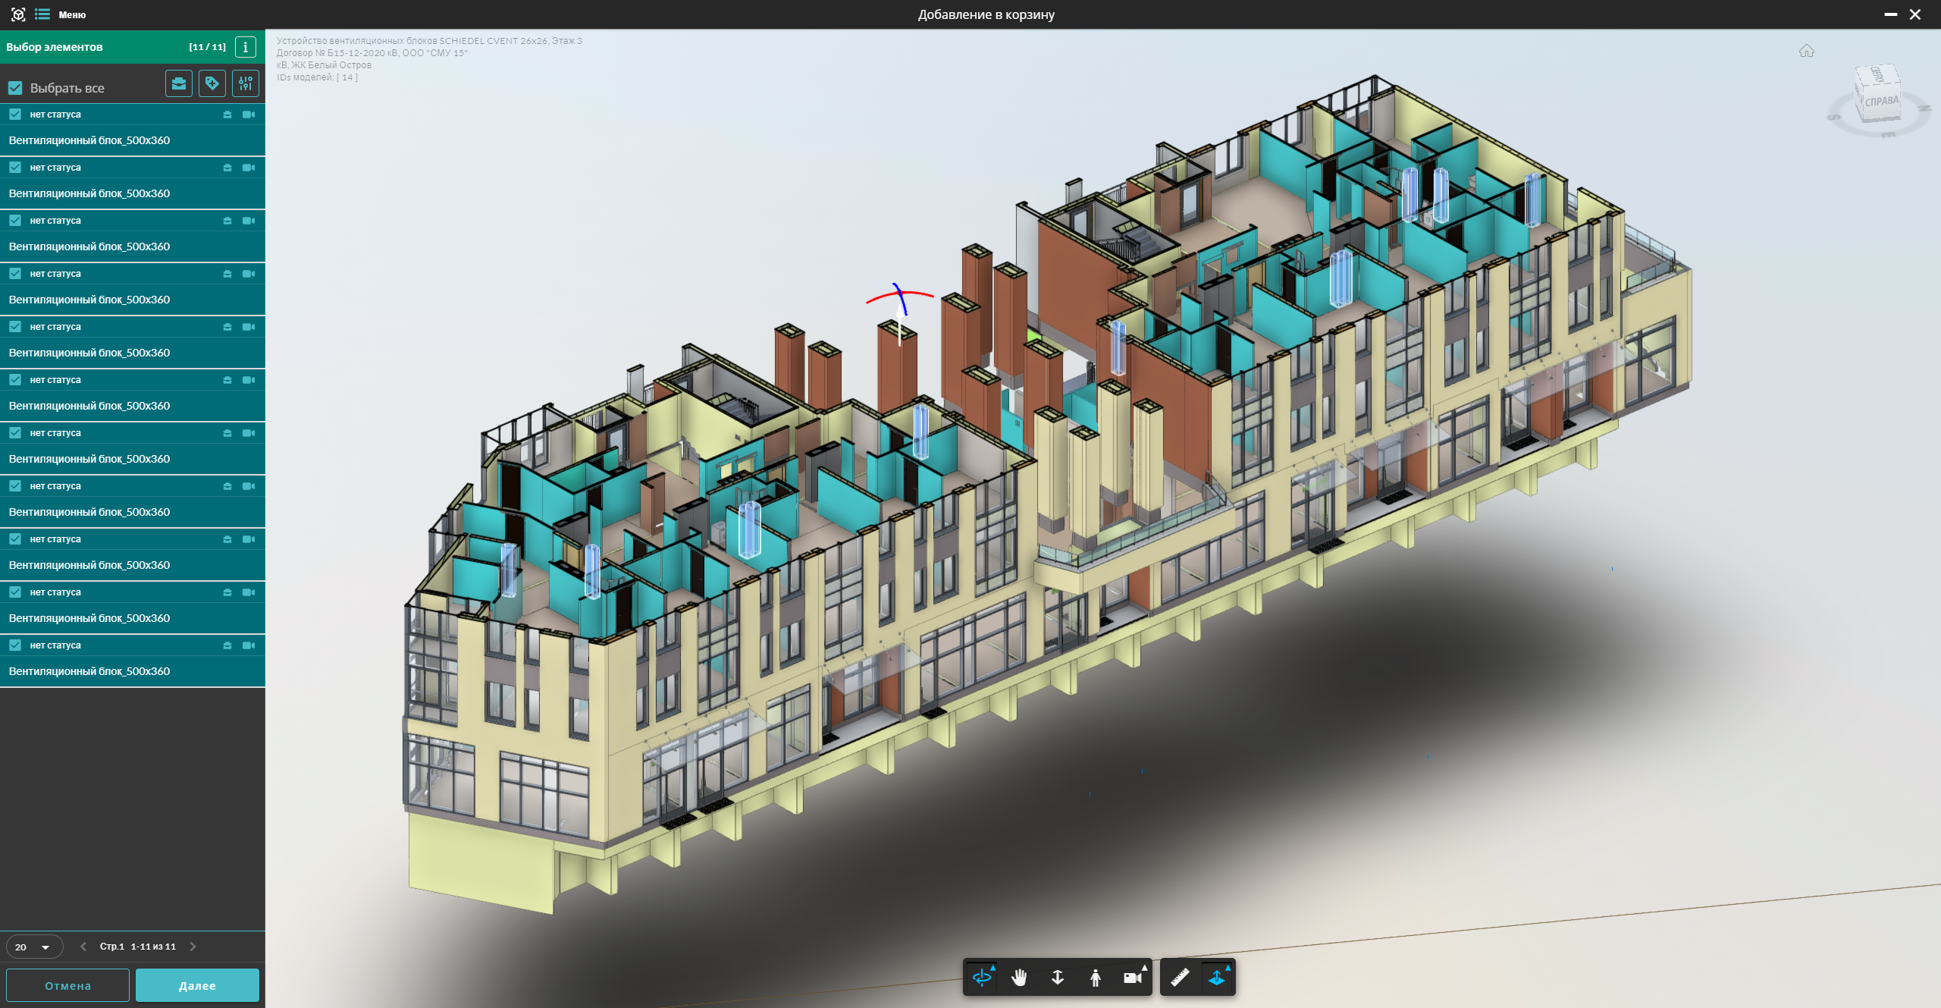Click the briefcase icon in the eleventh element row
Viewport: 1941px width, 1008px height.
pyautogui.click(x=227, y=645)
